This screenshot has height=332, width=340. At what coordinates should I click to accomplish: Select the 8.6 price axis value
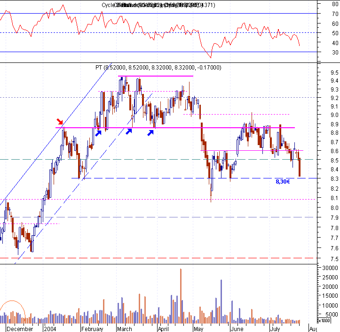pos(334,151)
